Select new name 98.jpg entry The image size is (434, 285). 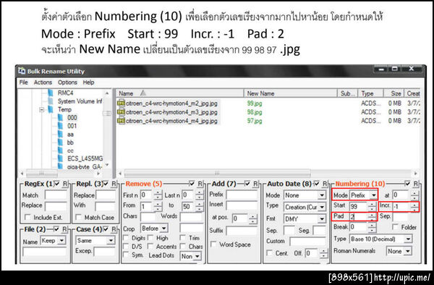coord(255,112)
